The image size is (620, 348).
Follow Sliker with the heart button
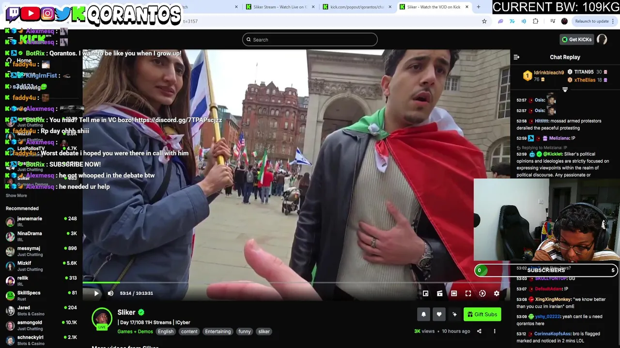(439, 314)
